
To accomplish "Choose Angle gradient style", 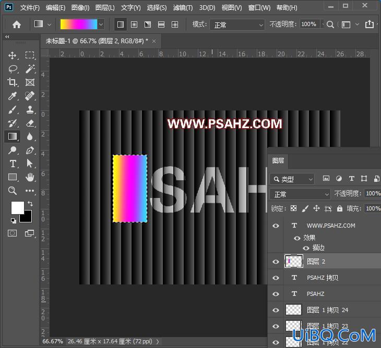I will (148, 24).
